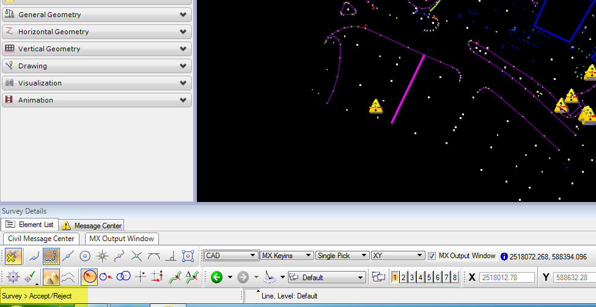This screenshot has width=596, height=307.
Task: Expand the Animation task group
Action: coord(97,100)
